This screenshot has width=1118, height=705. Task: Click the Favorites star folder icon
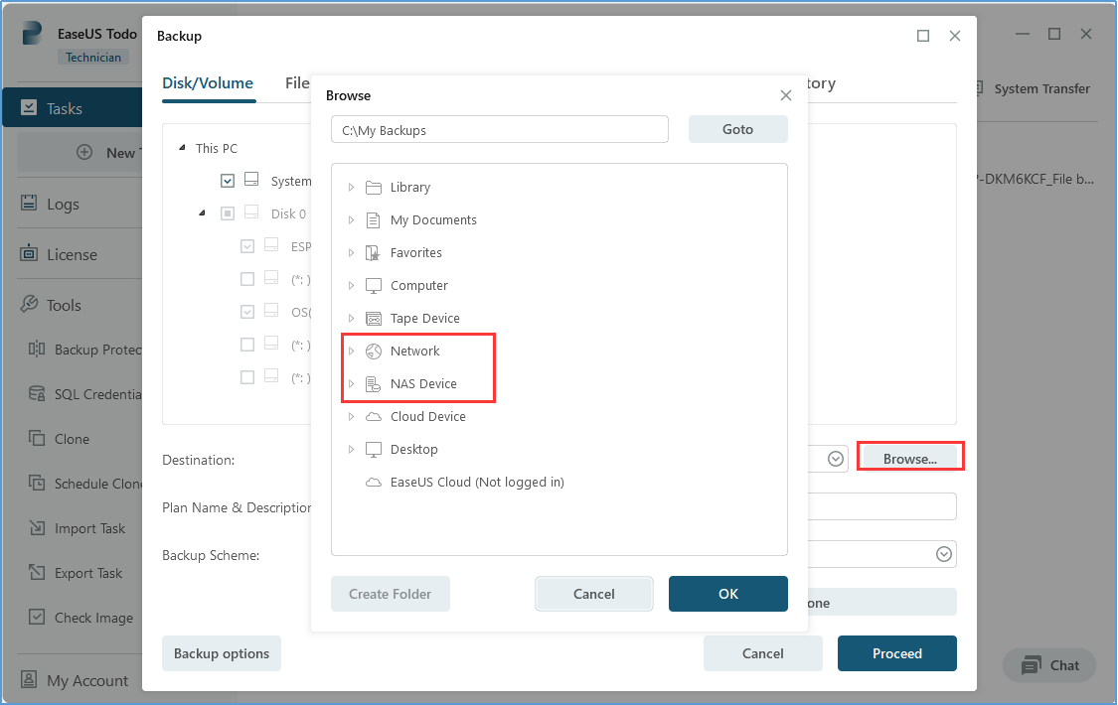374,253
